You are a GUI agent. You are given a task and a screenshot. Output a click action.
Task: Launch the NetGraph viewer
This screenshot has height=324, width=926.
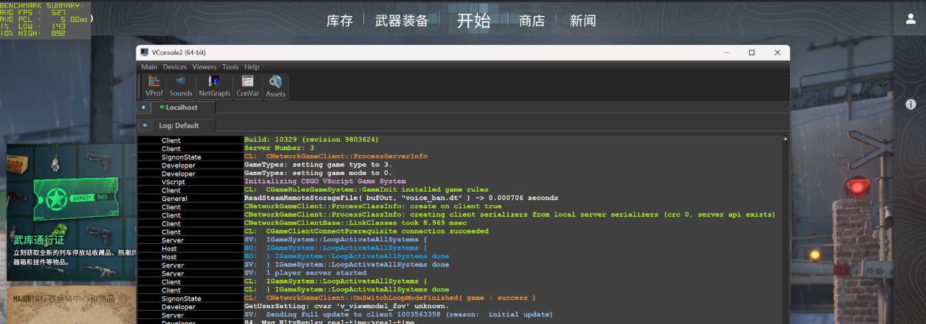(x=214, y=86)
